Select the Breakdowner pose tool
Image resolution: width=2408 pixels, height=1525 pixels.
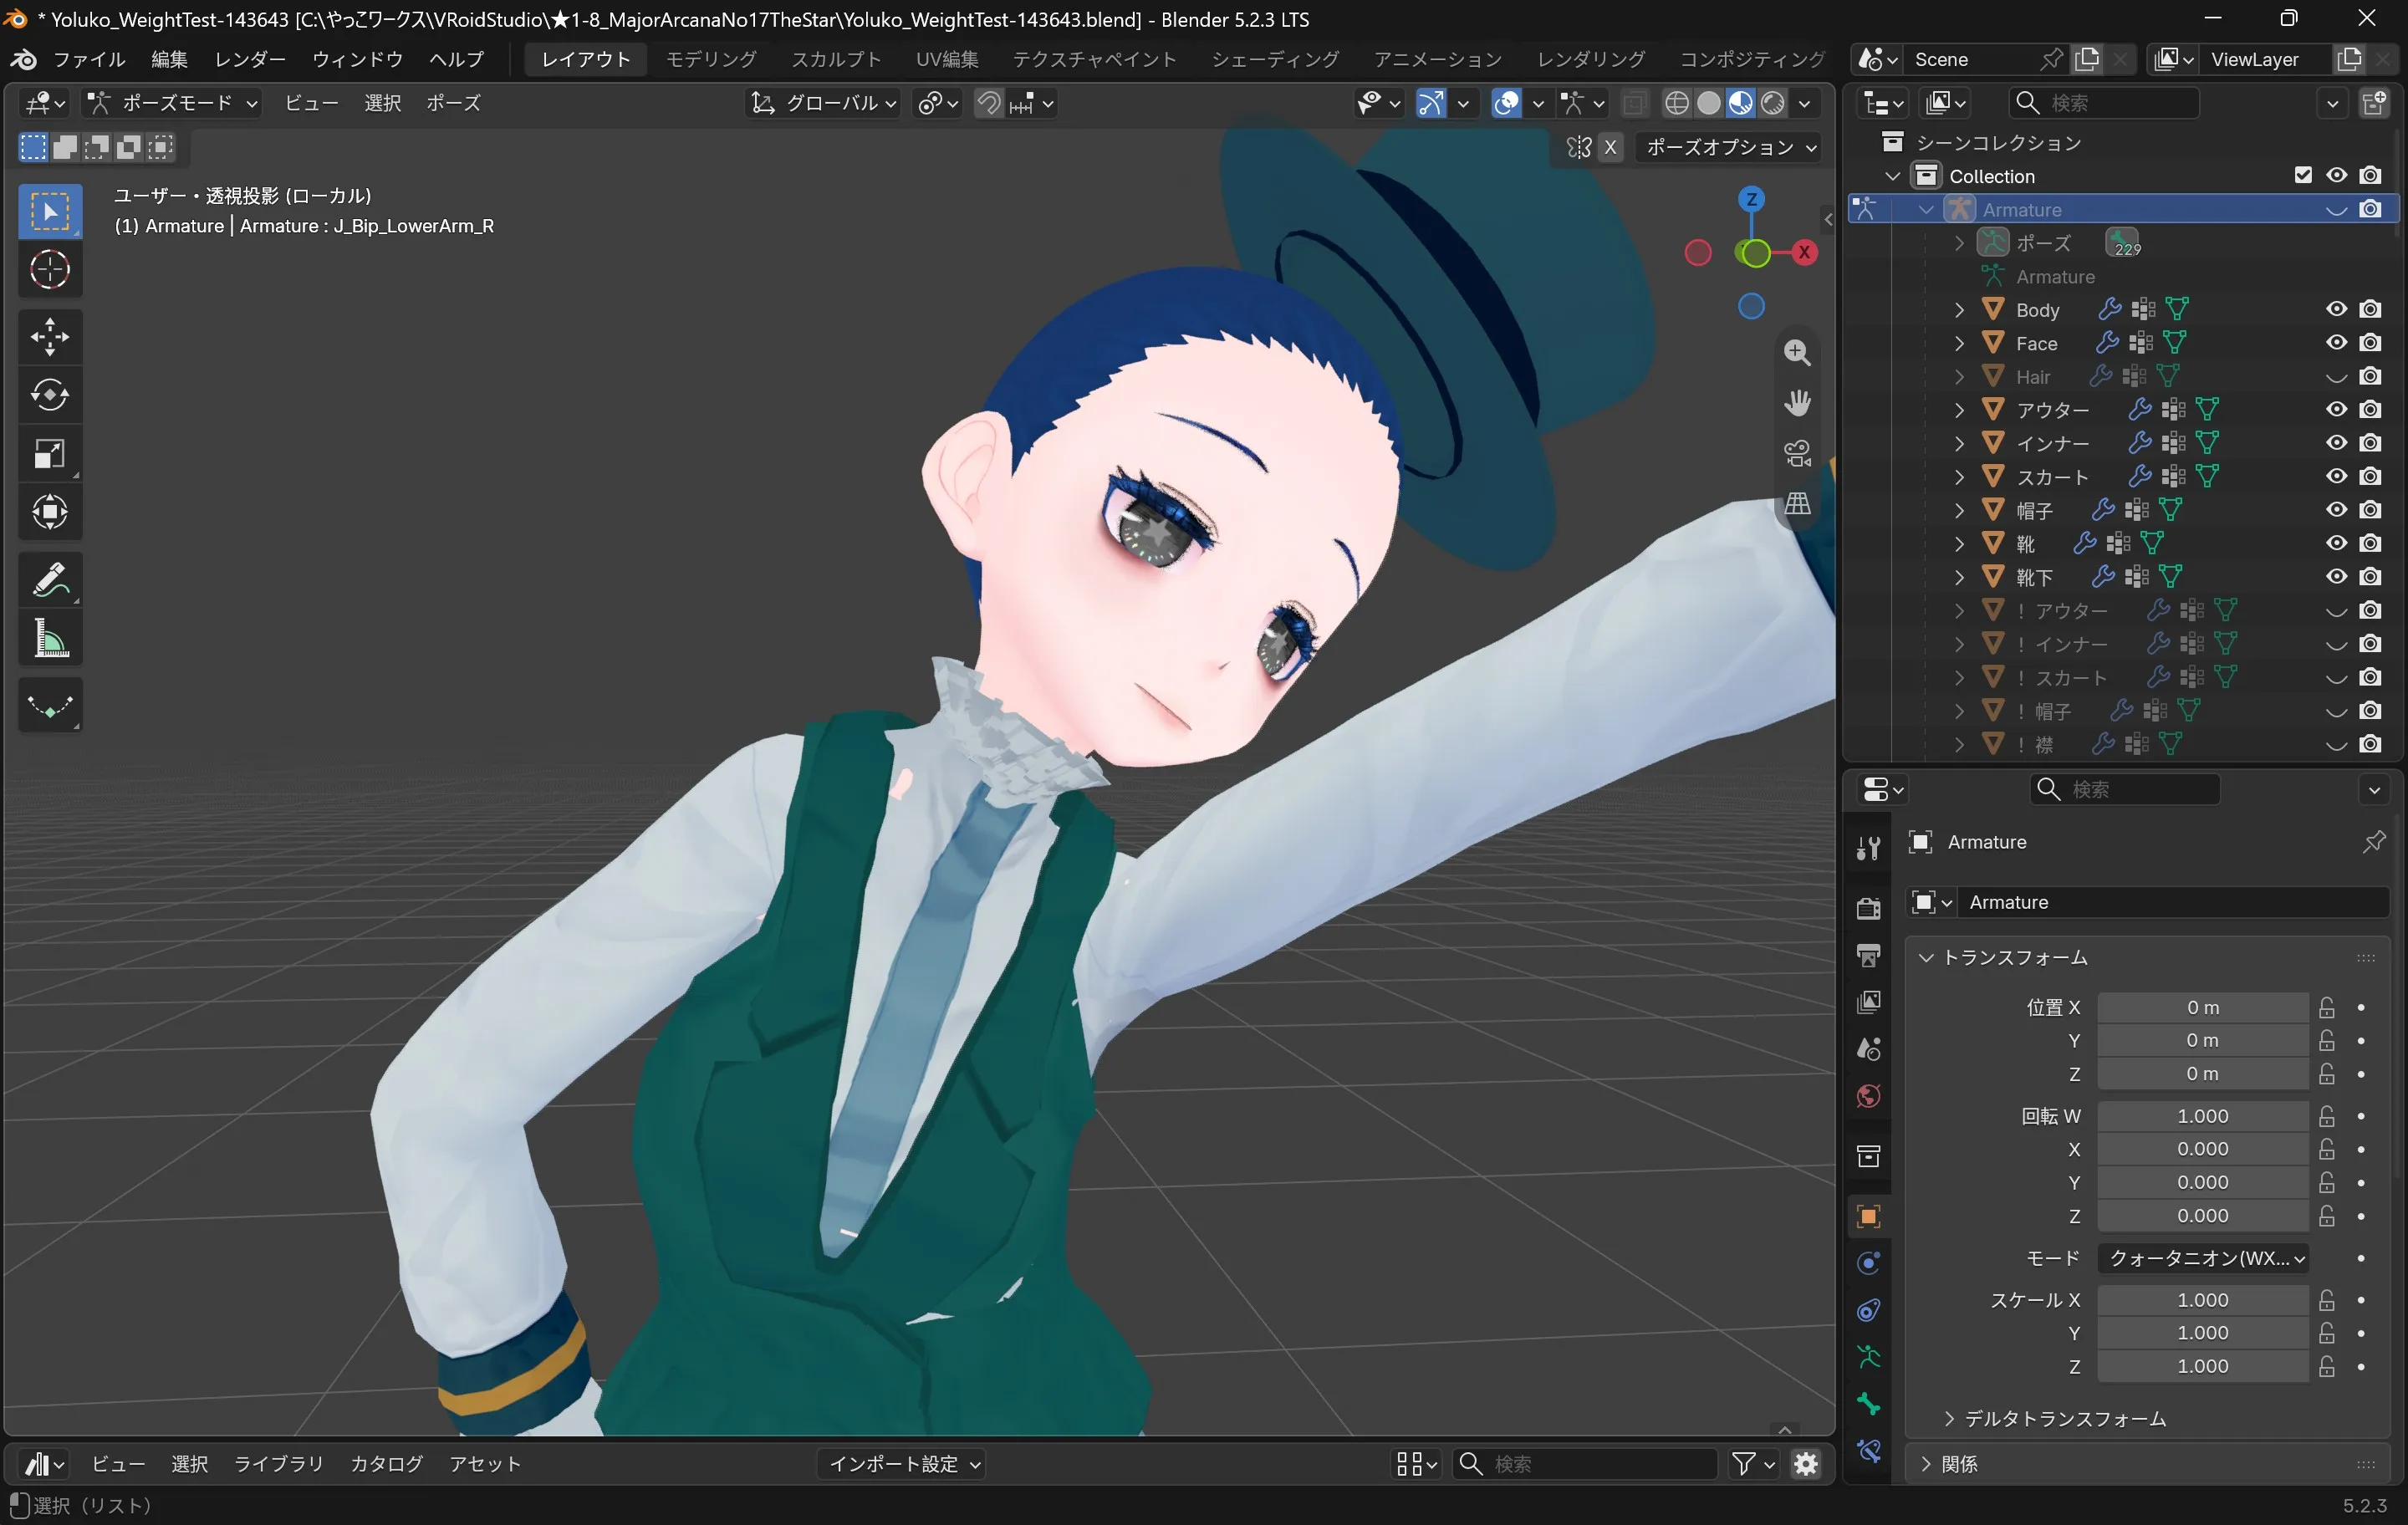click(50, 706)
